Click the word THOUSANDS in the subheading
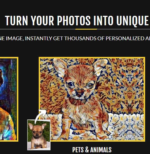Viewport: 150px width, 154px height. (80, 38)
